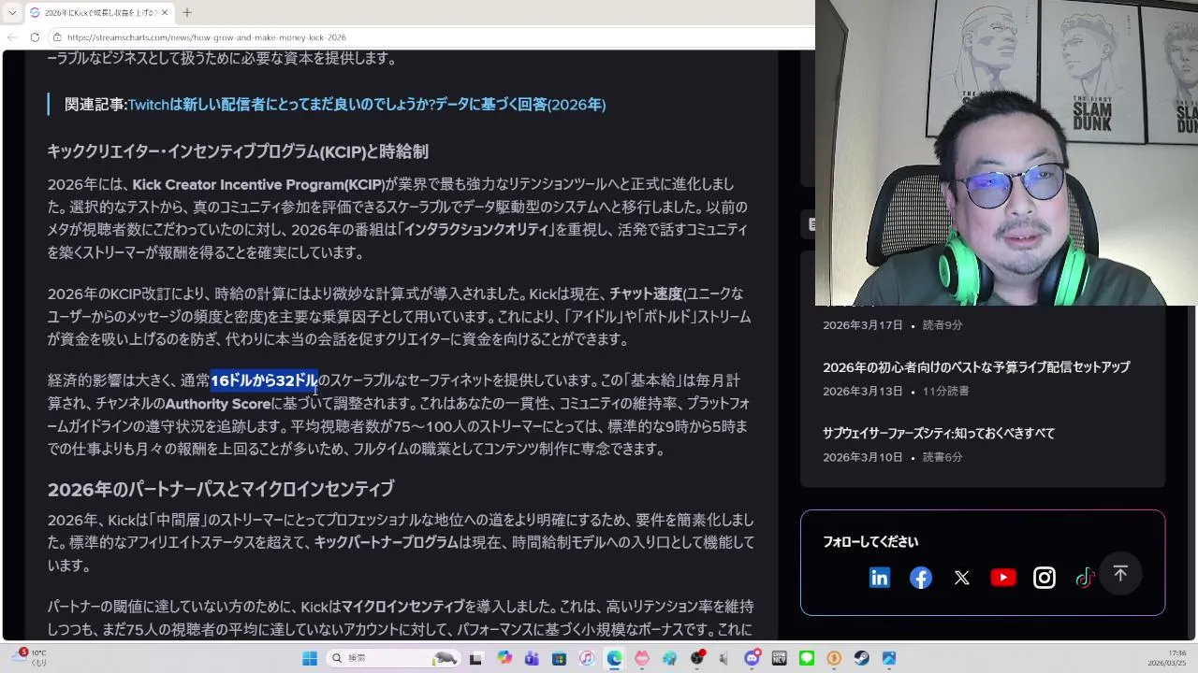Click date 2026年3月10日 in sidebar

pos(863,457)
